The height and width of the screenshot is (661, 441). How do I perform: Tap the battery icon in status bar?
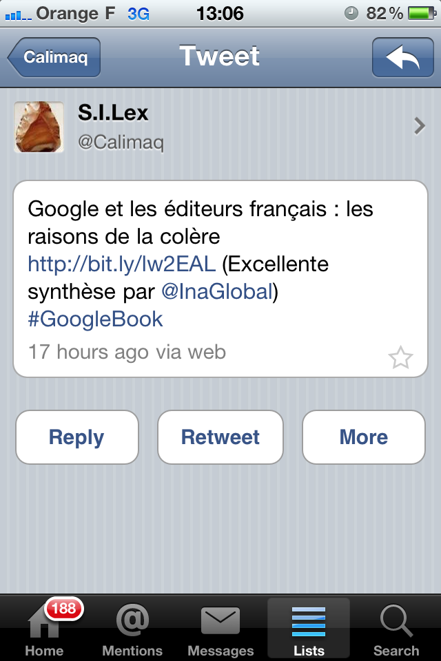420,13
